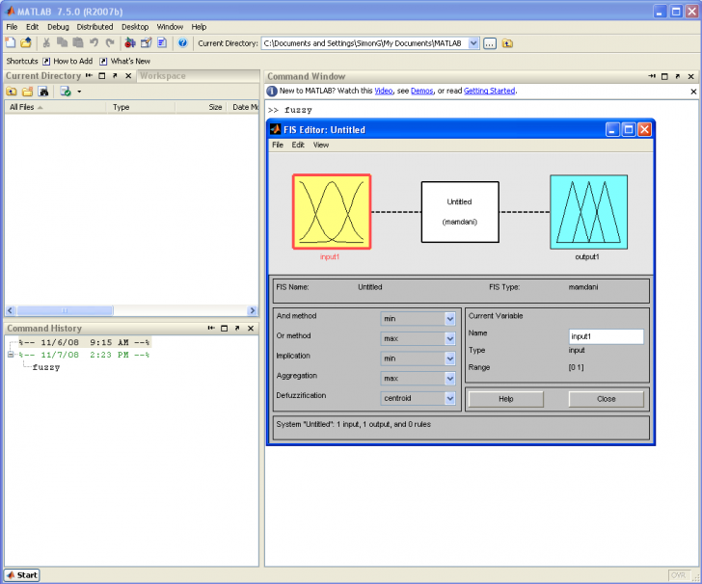This screenshot has height=584, width=702.
Task: Open GUIDE from the toolbar icon
Action: click(x=146, y=43)
